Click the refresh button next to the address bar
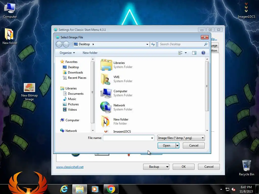 153,44
